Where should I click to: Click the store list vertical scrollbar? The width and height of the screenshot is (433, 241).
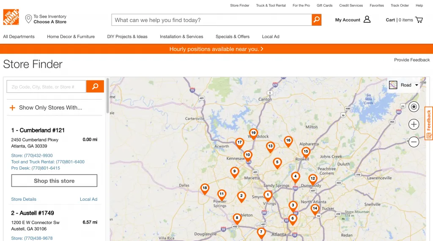point(107,96)
